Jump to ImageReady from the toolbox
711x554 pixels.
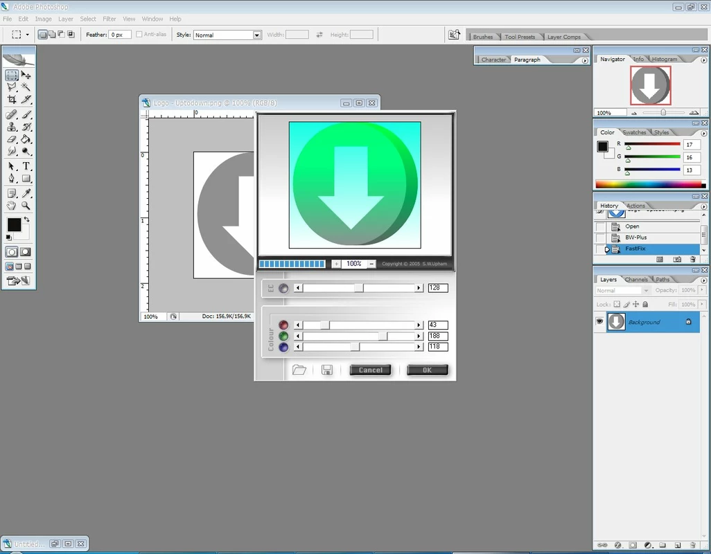click(18, 281)
